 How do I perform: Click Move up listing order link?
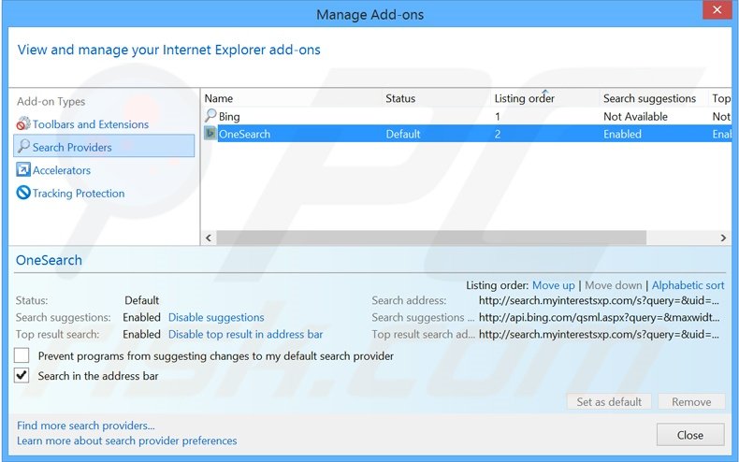pos(553,285)
